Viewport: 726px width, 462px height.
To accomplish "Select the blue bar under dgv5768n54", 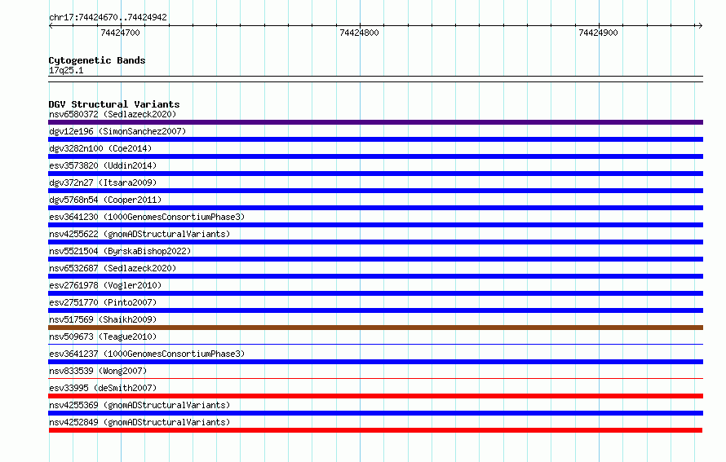I will pyautogui.click(x=375, y=208).
